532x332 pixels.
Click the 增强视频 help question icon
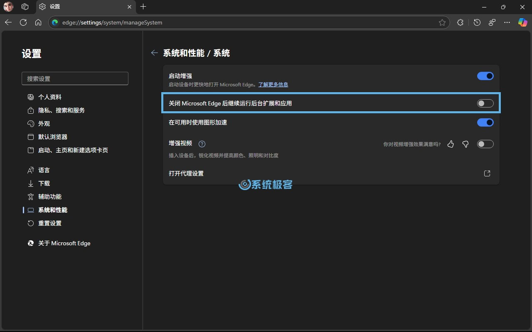point(202,144)
